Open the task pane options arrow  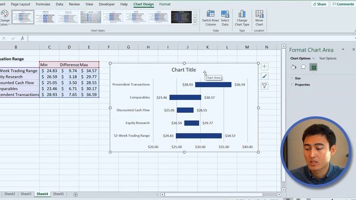(343, 49)
